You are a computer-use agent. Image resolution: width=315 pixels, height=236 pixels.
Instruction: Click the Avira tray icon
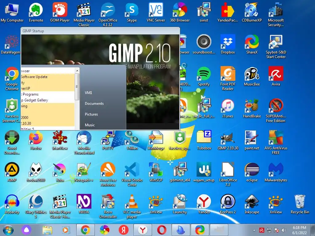coord(261,230)
